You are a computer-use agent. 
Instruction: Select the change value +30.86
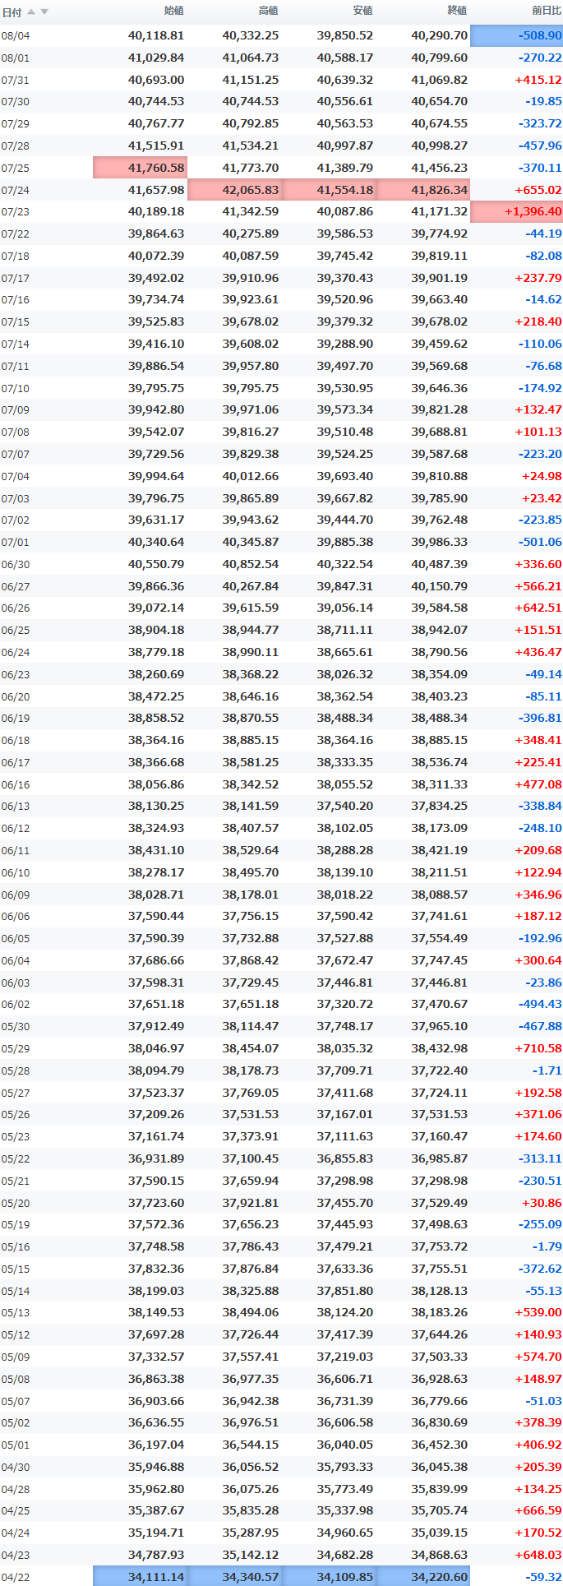542,1202
